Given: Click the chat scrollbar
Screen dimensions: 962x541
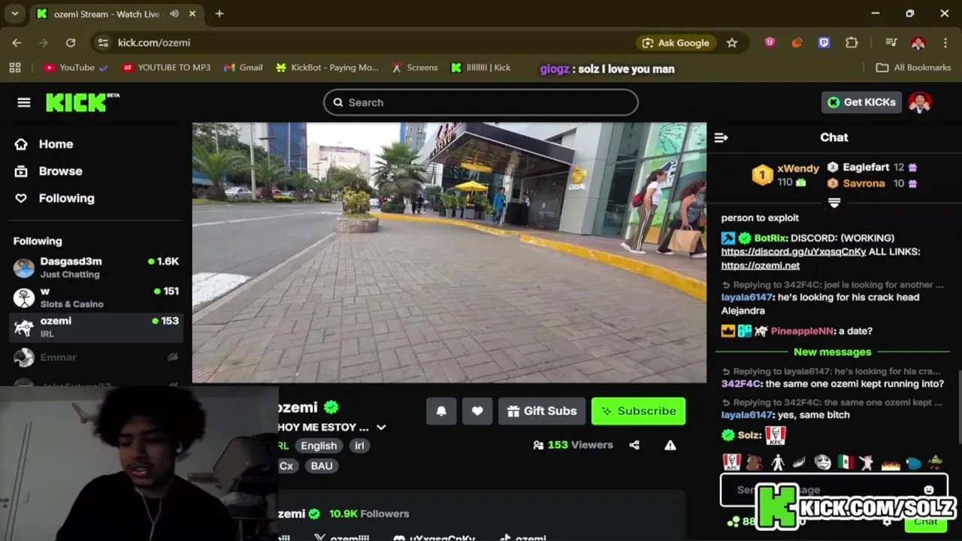Looking at the screenshot, I should click(958, 406).
